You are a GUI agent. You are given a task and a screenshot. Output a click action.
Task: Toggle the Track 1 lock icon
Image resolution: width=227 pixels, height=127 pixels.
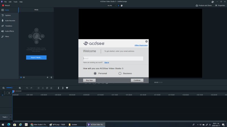10,119
